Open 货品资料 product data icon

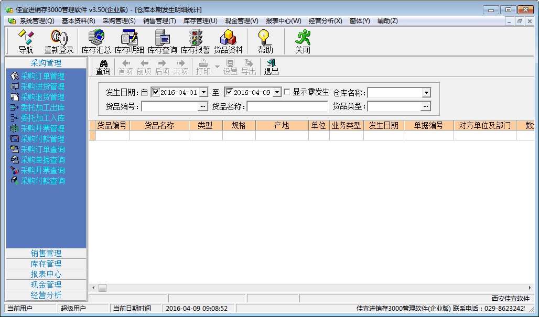(228, 41)
